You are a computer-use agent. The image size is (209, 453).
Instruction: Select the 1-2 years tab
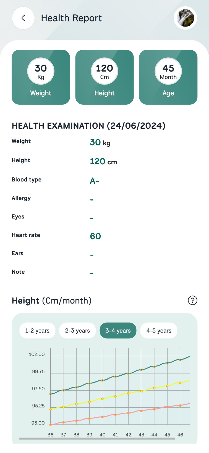(x=37, y=331)
